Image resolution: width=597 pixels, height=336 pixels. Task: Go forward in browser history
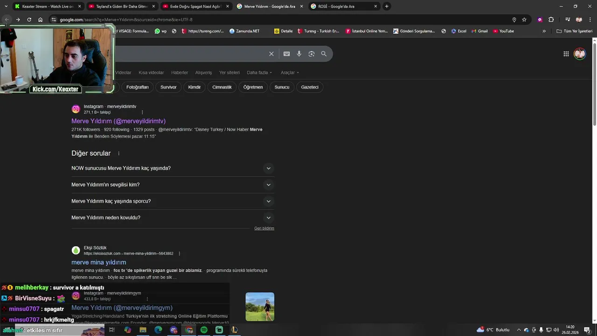coord(18,20)
